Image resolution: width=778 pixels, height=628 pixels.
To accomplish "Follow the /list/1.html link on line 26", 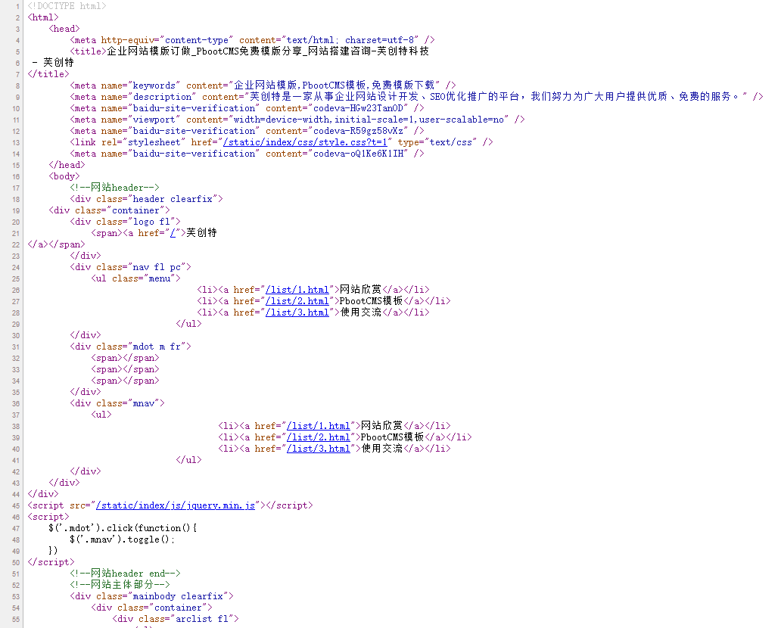I will click(297, 290).
